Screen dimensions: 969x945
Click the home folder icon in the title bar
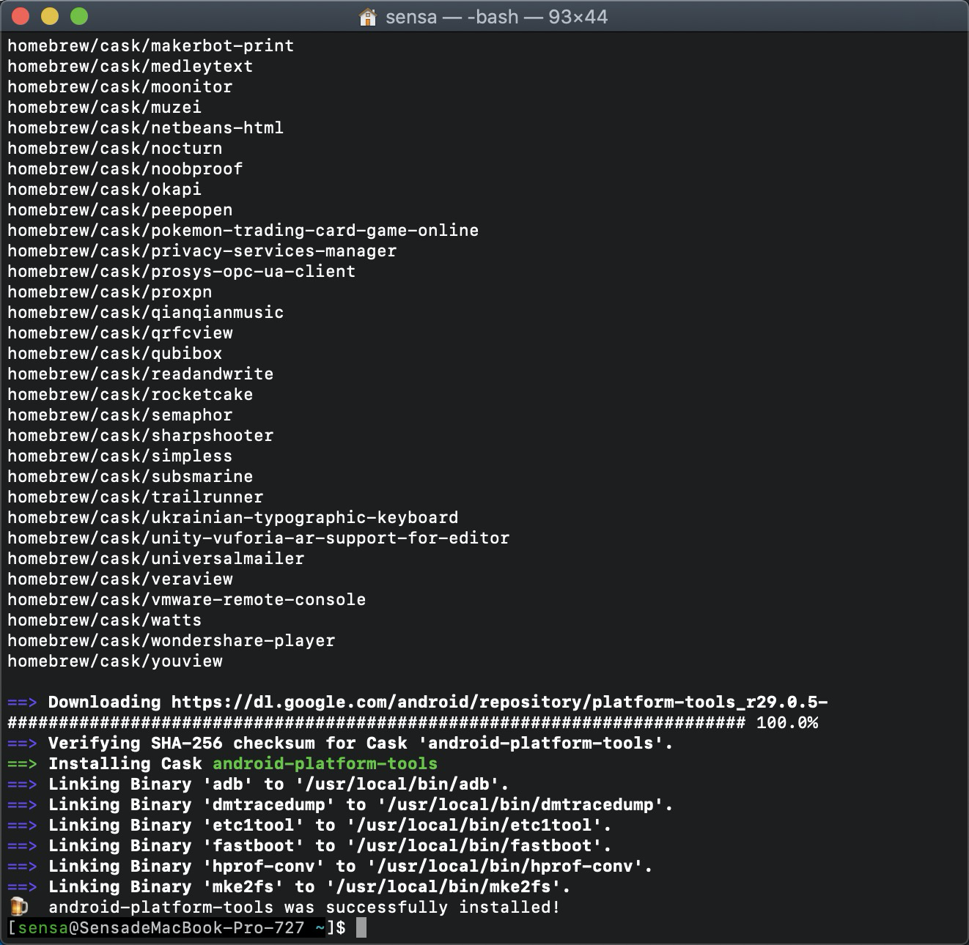pyautogui.click(x=367, y=16)
